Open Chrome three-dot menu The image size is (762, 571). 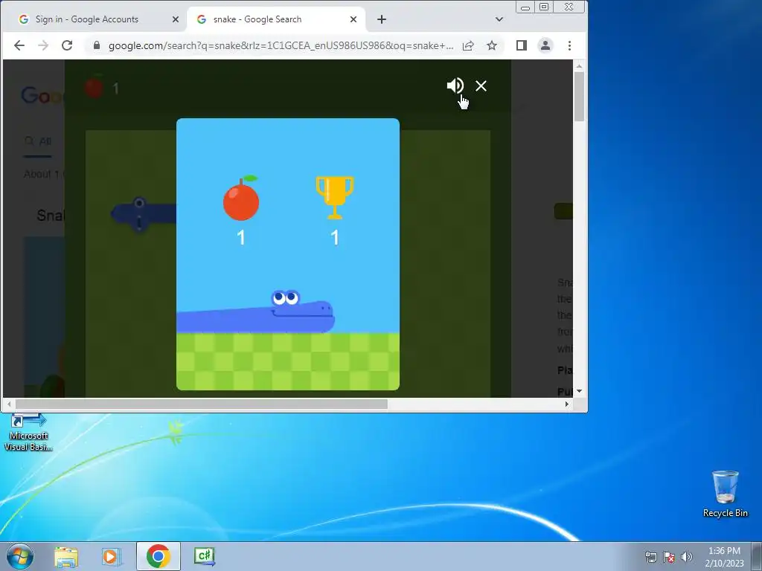point(569,45)
